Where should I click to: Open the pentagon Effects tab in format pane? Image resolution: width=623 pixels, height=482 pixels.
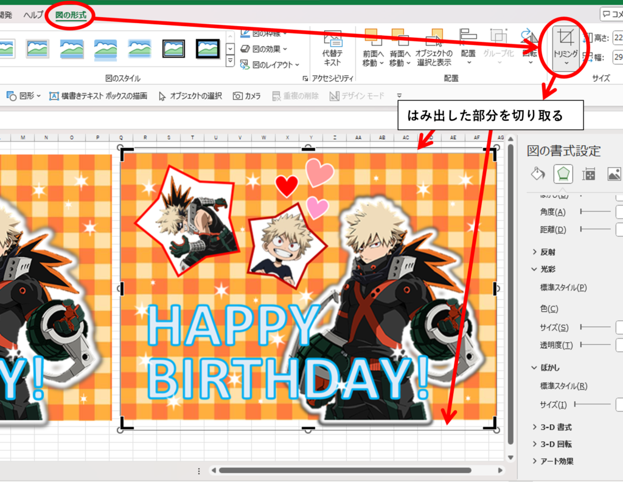pos(563,174)
